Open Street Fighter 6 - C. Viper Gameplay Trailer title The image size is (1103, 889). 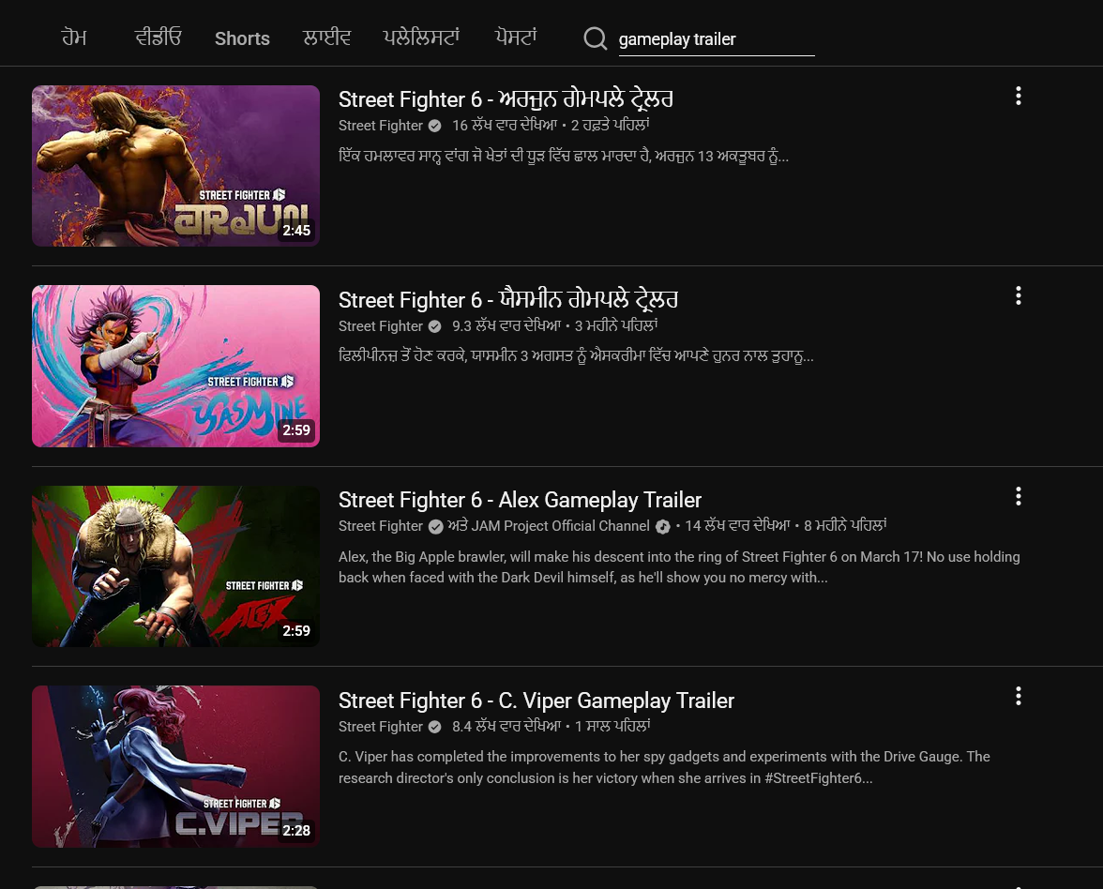click(536, 701)
